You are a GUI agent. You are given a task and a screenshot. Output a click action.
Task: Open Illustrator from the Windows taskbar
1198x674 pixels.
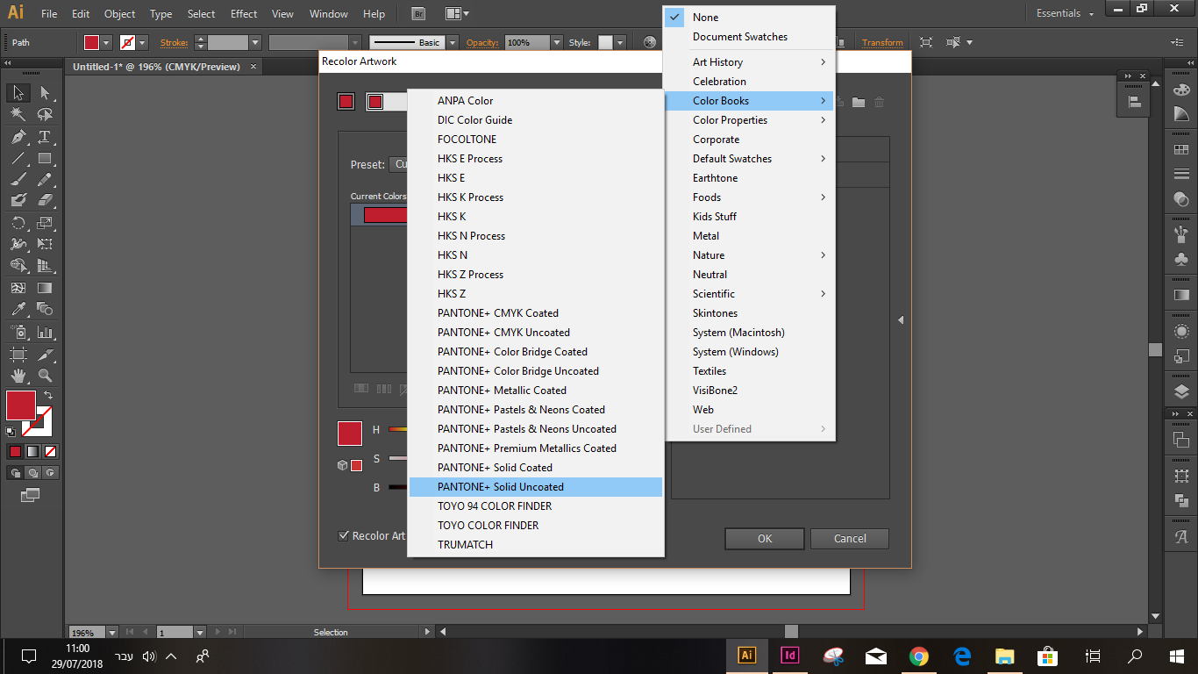click(x=747, y=656)
